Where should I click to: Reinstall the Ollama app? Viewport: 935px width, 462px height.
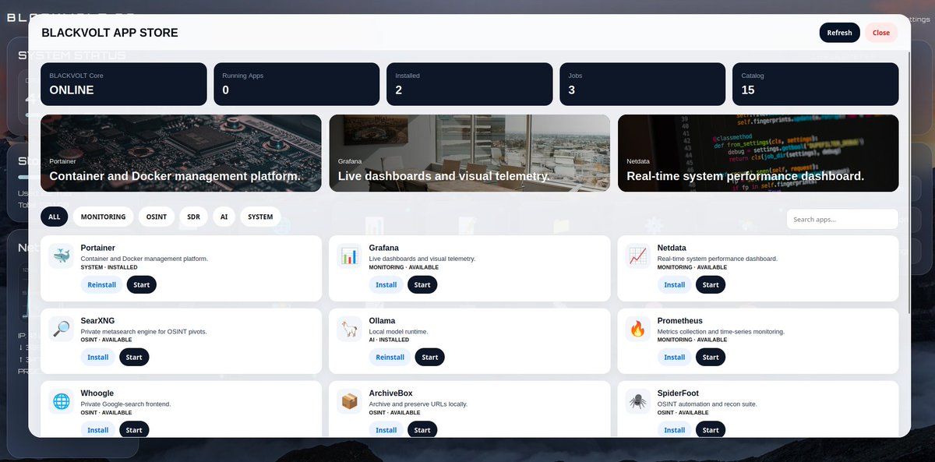coord(390,357)
